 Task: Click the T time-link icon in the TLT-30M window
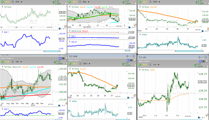coord(131,60)
